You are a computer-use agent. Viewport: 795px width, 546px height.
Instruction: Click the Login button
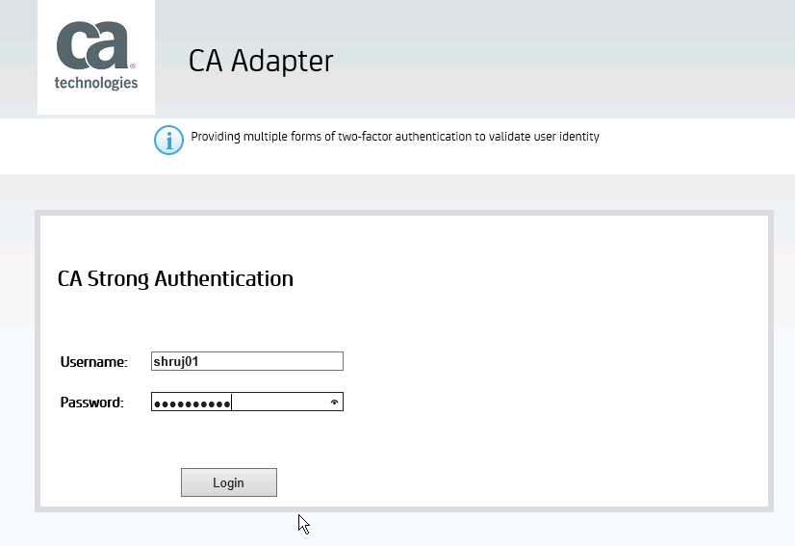229,482
